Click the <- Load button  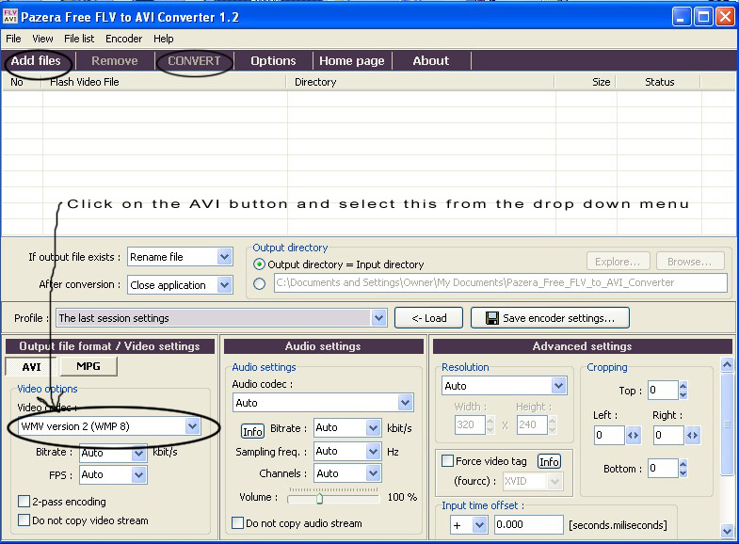(427, 318)
